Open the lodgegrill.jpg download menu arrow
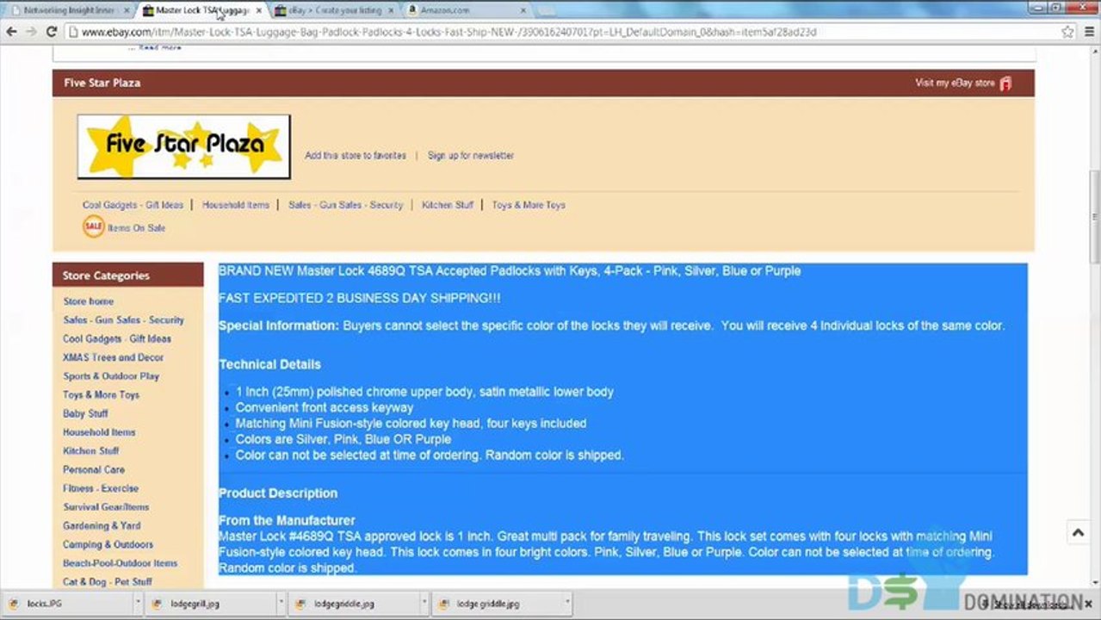 click(x=281, y=604)
